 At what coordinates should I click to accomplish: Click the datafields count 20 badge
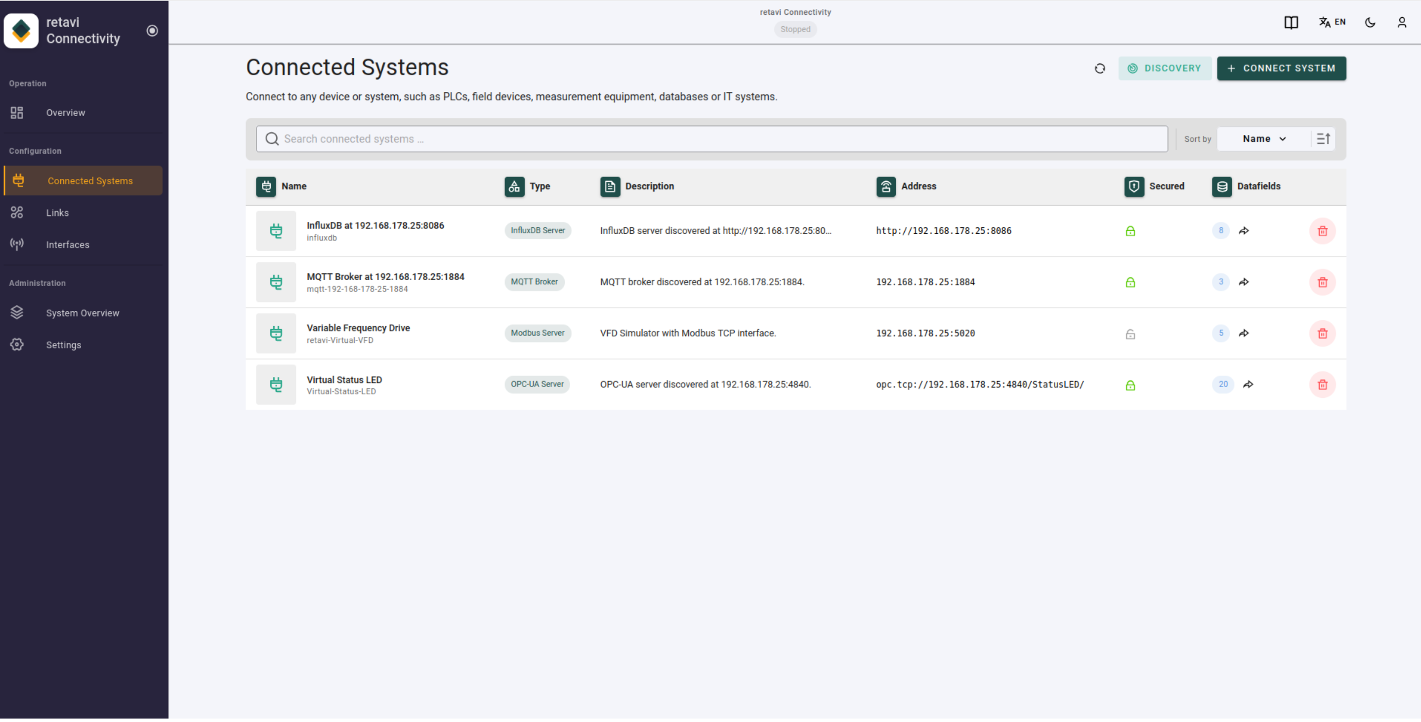tap(1222, 384)
